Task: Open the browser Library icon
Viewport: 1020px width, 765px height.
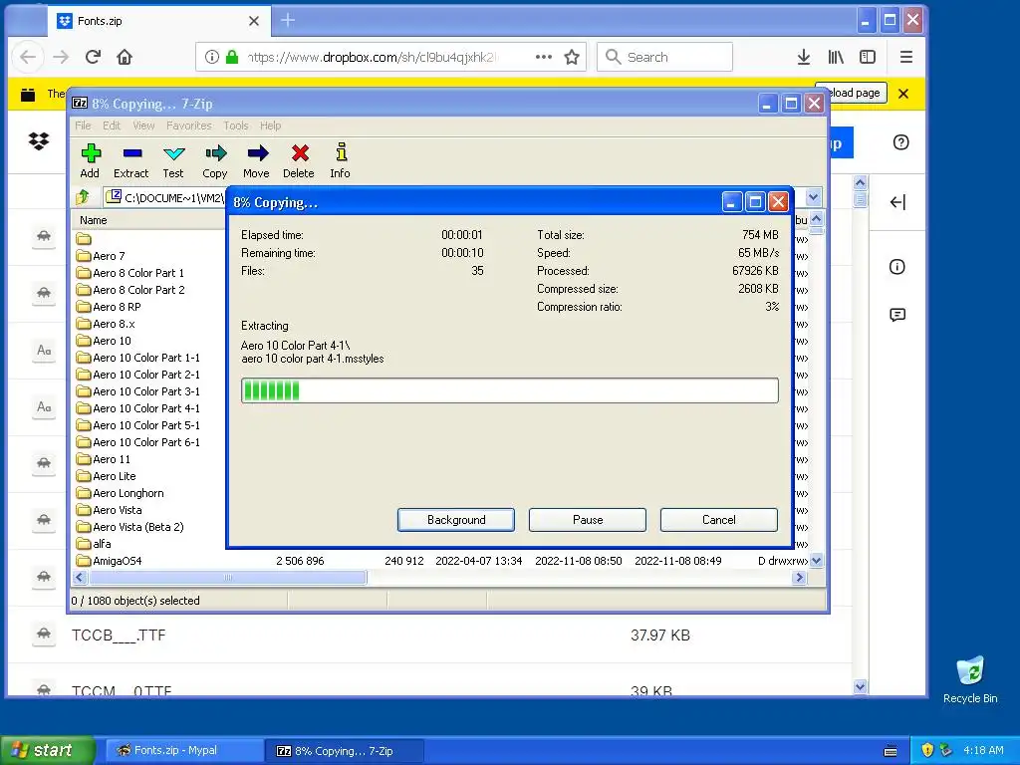Action: pos(836,57)
